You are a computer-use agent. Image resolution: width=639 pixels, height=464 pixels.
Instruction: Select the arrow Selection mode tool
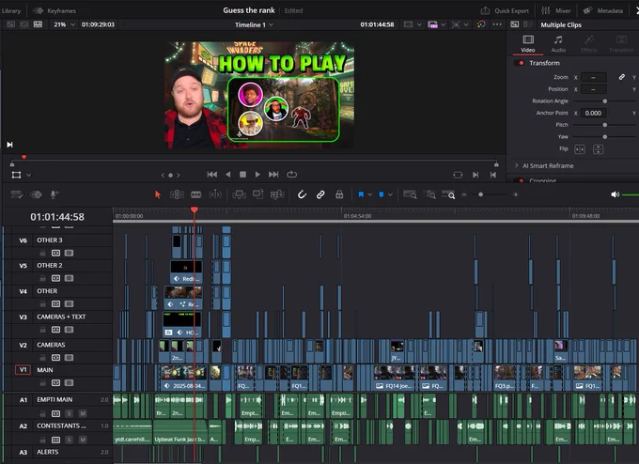tap(158, 194)
